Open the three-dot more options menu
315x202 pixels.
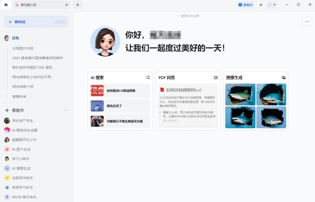point(307,22)
